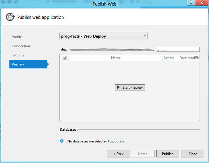Viewport: 209px width, 163px height.
Task: Go to the Settings step
Action: (x=18, y=55)
